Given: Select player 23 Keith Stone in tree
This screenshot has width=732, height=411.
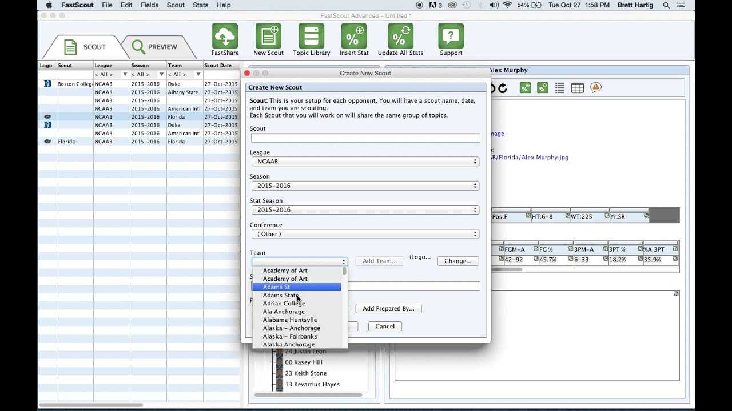Looking at the screenshot, I should [x=306, y=373].
